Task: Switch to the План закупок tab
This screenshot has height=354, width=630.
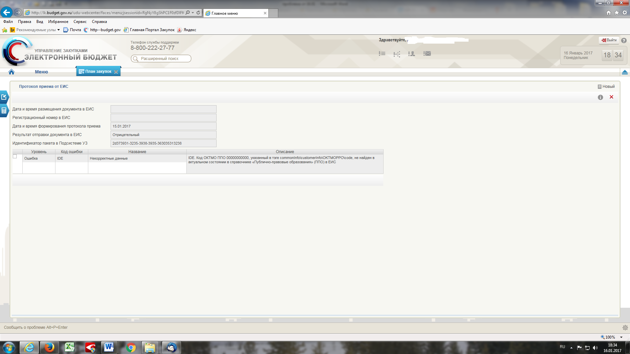Action: 98,71
